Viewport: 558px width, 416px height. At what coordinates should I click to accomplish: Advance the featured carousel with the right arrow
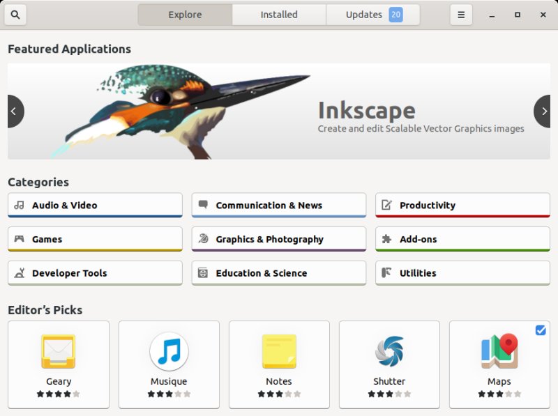[x=543, y=111]
